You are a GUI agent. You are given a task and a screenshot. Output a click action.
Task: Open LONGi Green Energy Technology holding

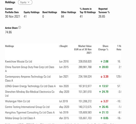tap(30, 86)
